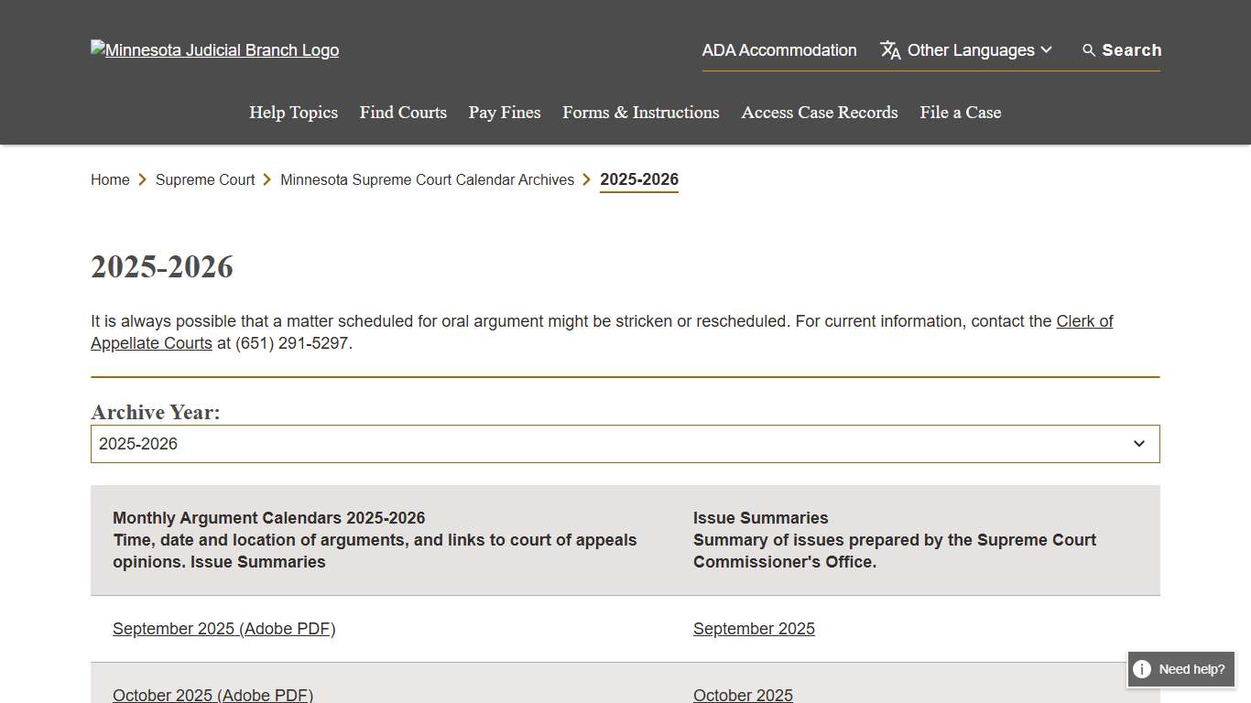1251x703 pixels.
Task: Click the Supreme Court breadcrumb
Action: 205,180
